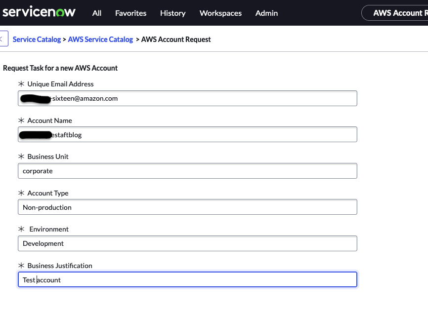This screenshot has width=428, height=312.
Task: Click inside the Business Justification field
Action: [188, 279]
